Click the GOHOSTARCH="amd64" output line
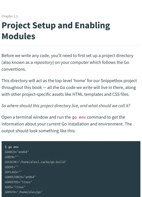 point(20,177)
